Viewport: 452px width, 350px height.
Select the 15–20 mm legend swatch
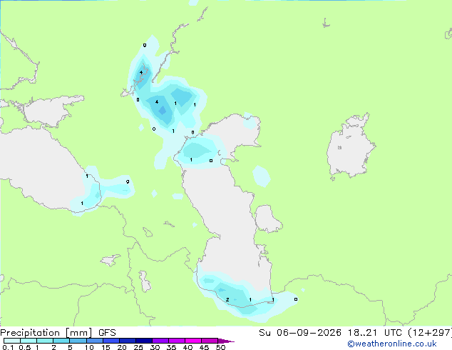(x=111, y=341)
